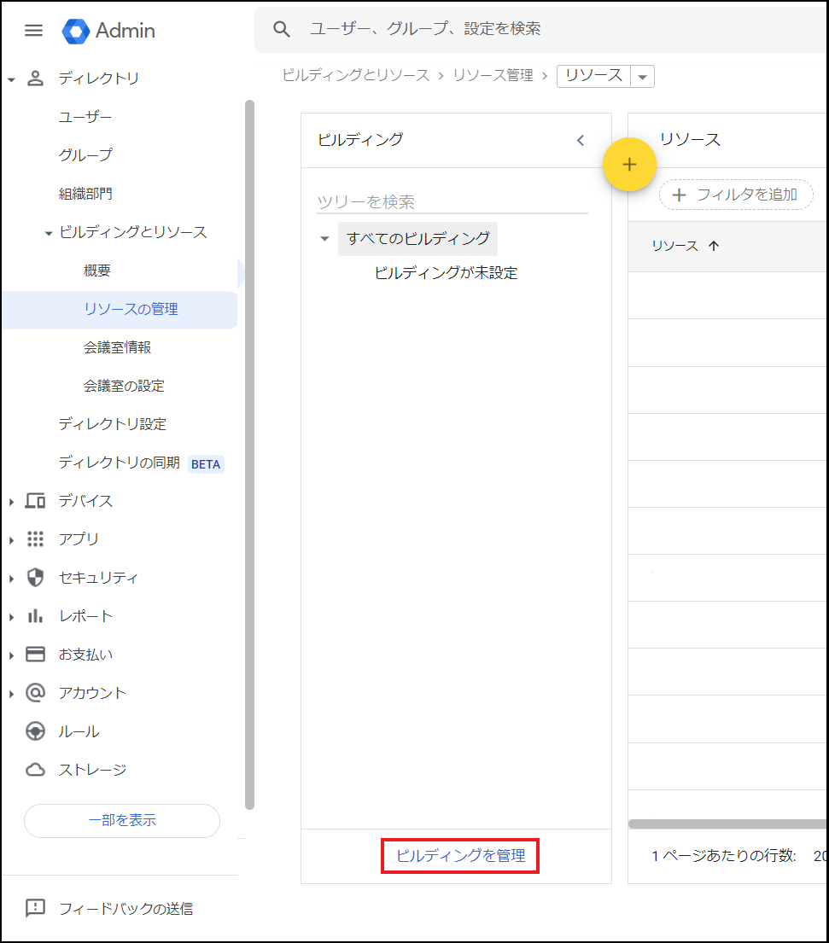Select ユーザー in the sidebar

pyautogui.click(x=85, y=117)
